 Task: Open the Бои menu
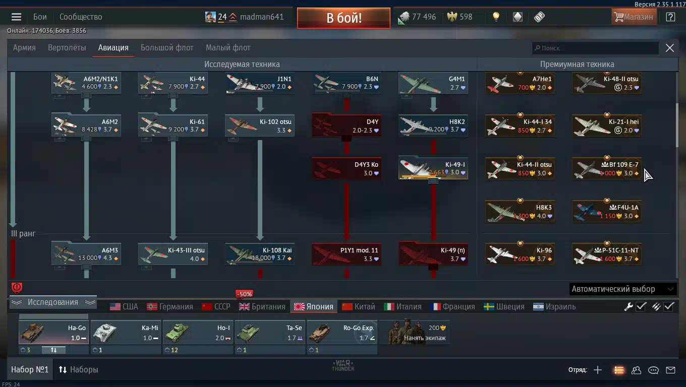click(x=40, y=17)
